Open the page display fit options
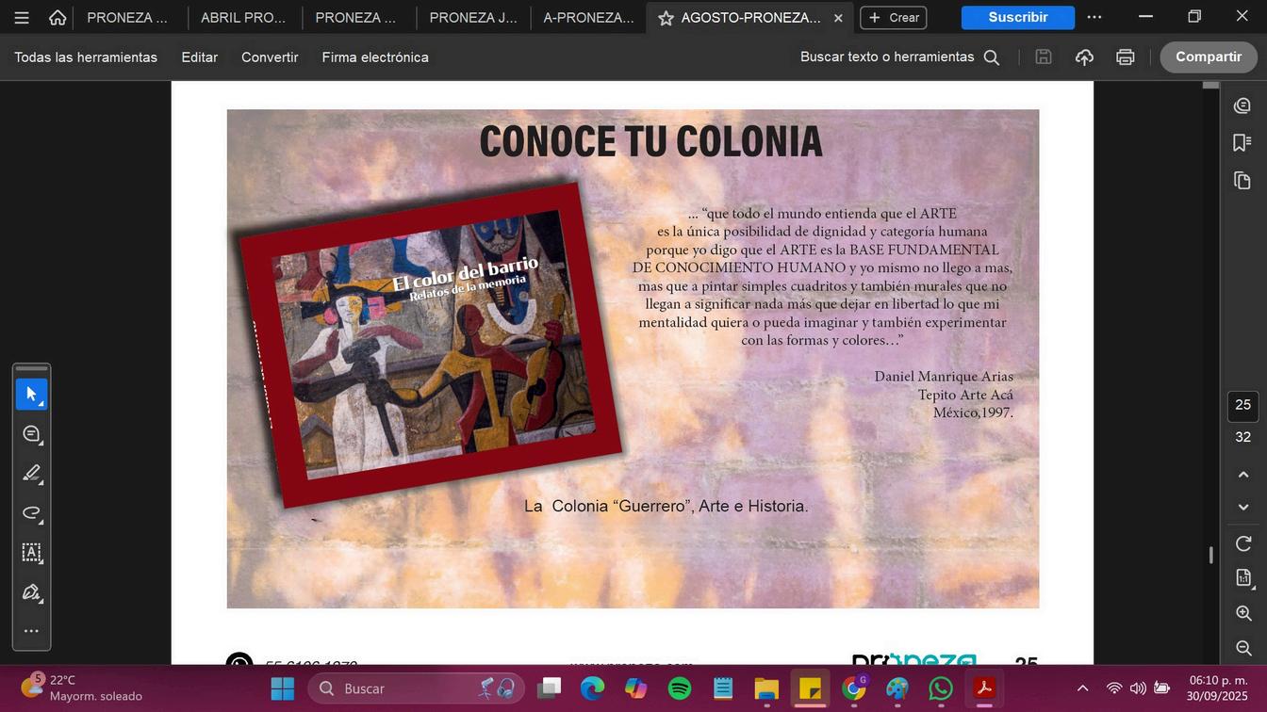This screenshot has height=712, width=1267. click(x=1243, y=578)
